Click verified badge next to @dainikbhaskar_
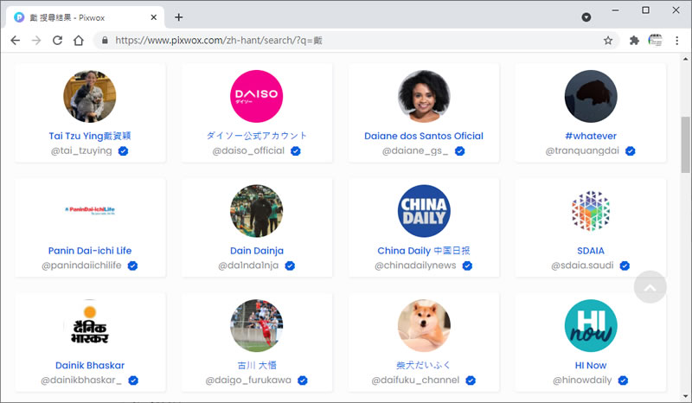 point(133,381)
